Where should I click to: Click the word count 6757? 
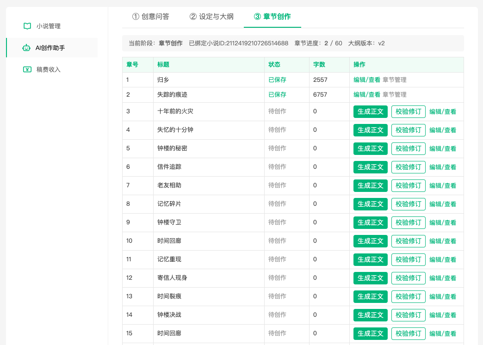pos(320,94)
